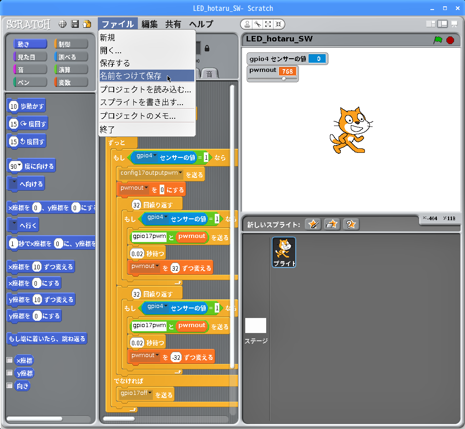Screen dimensions: 465x429
Task: Enter presentation mode
Action: pos(455,24)
